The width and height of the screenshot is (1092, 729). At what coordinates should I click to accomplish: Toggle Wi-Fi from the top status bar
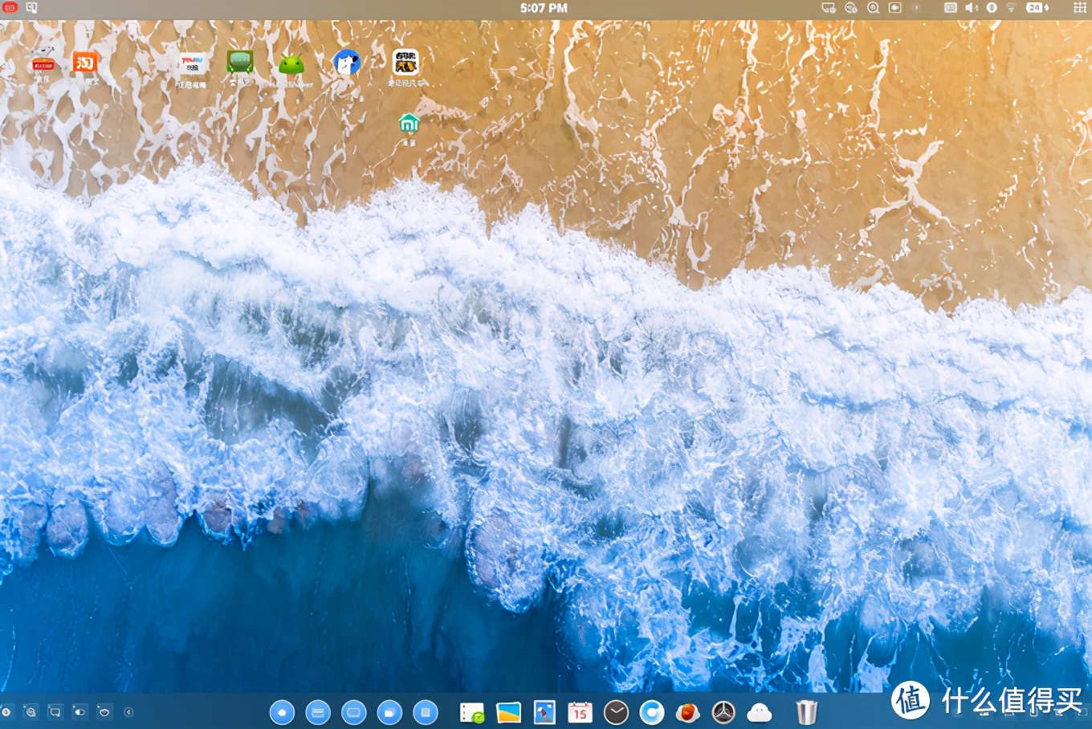tap(1012, 8)
